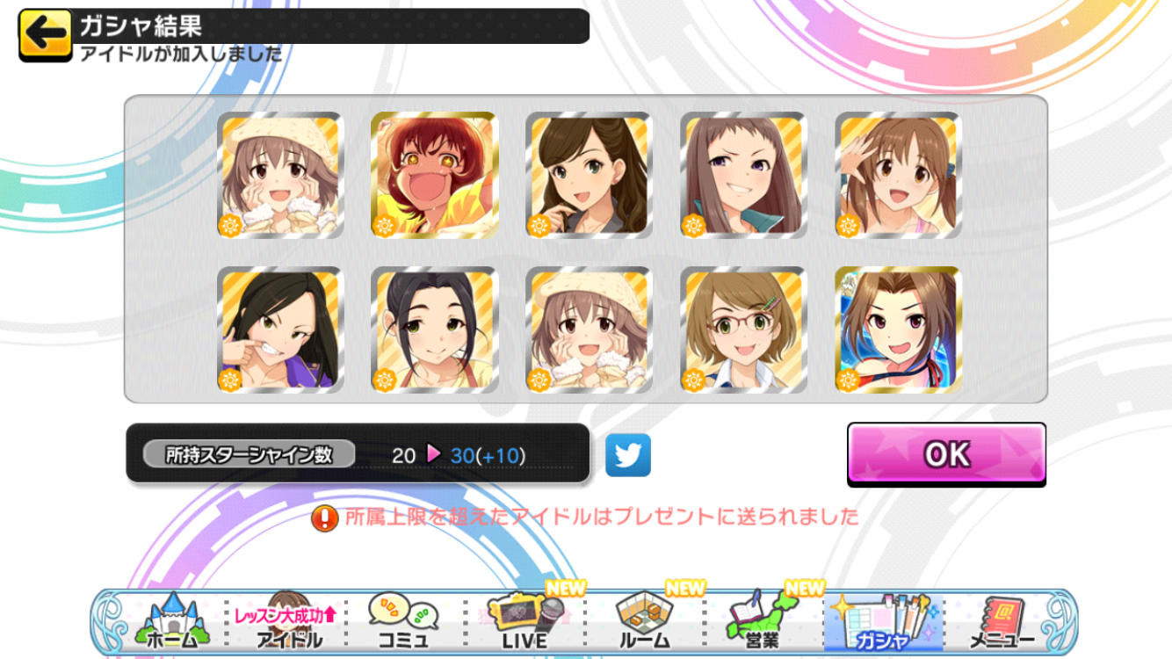This screenshot has width=1172, height=659.
Task: Tap the 所持スターシャイン数 counter panel
Action: click(358, 453)
